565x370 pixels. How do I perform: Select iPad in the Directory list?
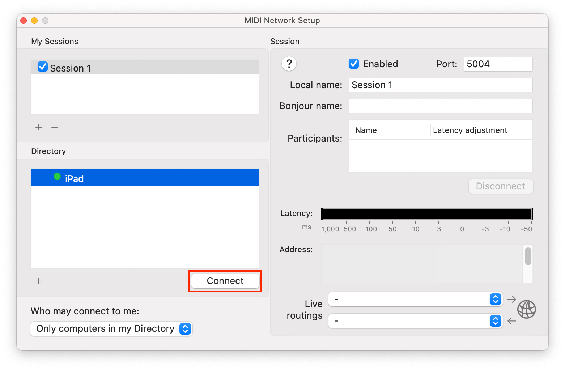[x=145, y=177]
